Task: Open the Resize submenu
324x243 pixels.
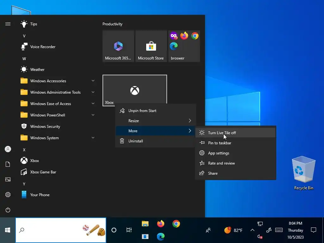Action: pos(155,121)
